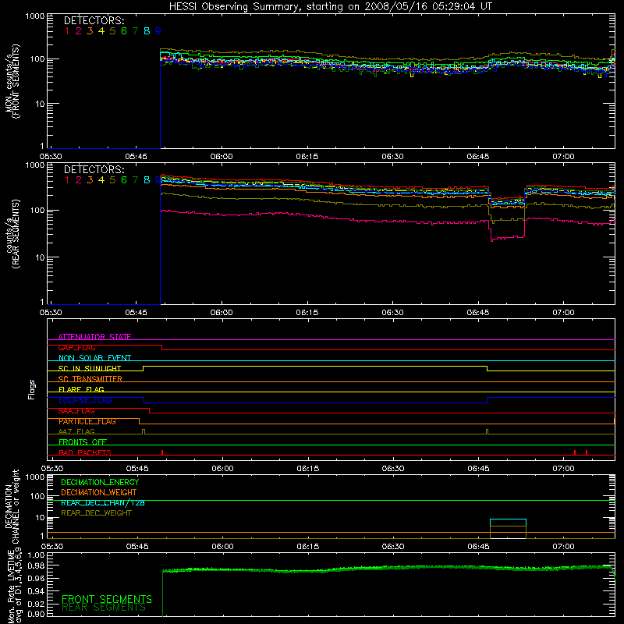The image size is (624, 624).
Task: Click the 05:45 tick label under the flags plot
Action: (x=137, y=469)
